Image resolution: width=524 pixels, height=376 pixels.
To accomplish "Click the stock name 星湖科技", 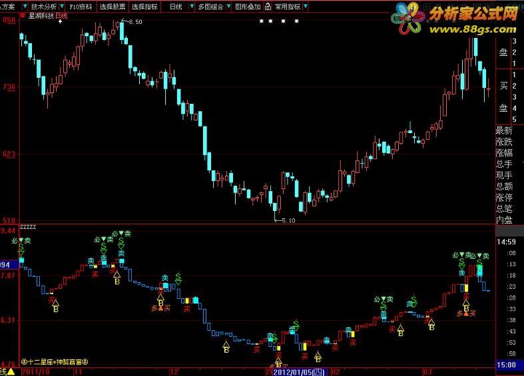I will pyautogui.click(x=41, y=16).
